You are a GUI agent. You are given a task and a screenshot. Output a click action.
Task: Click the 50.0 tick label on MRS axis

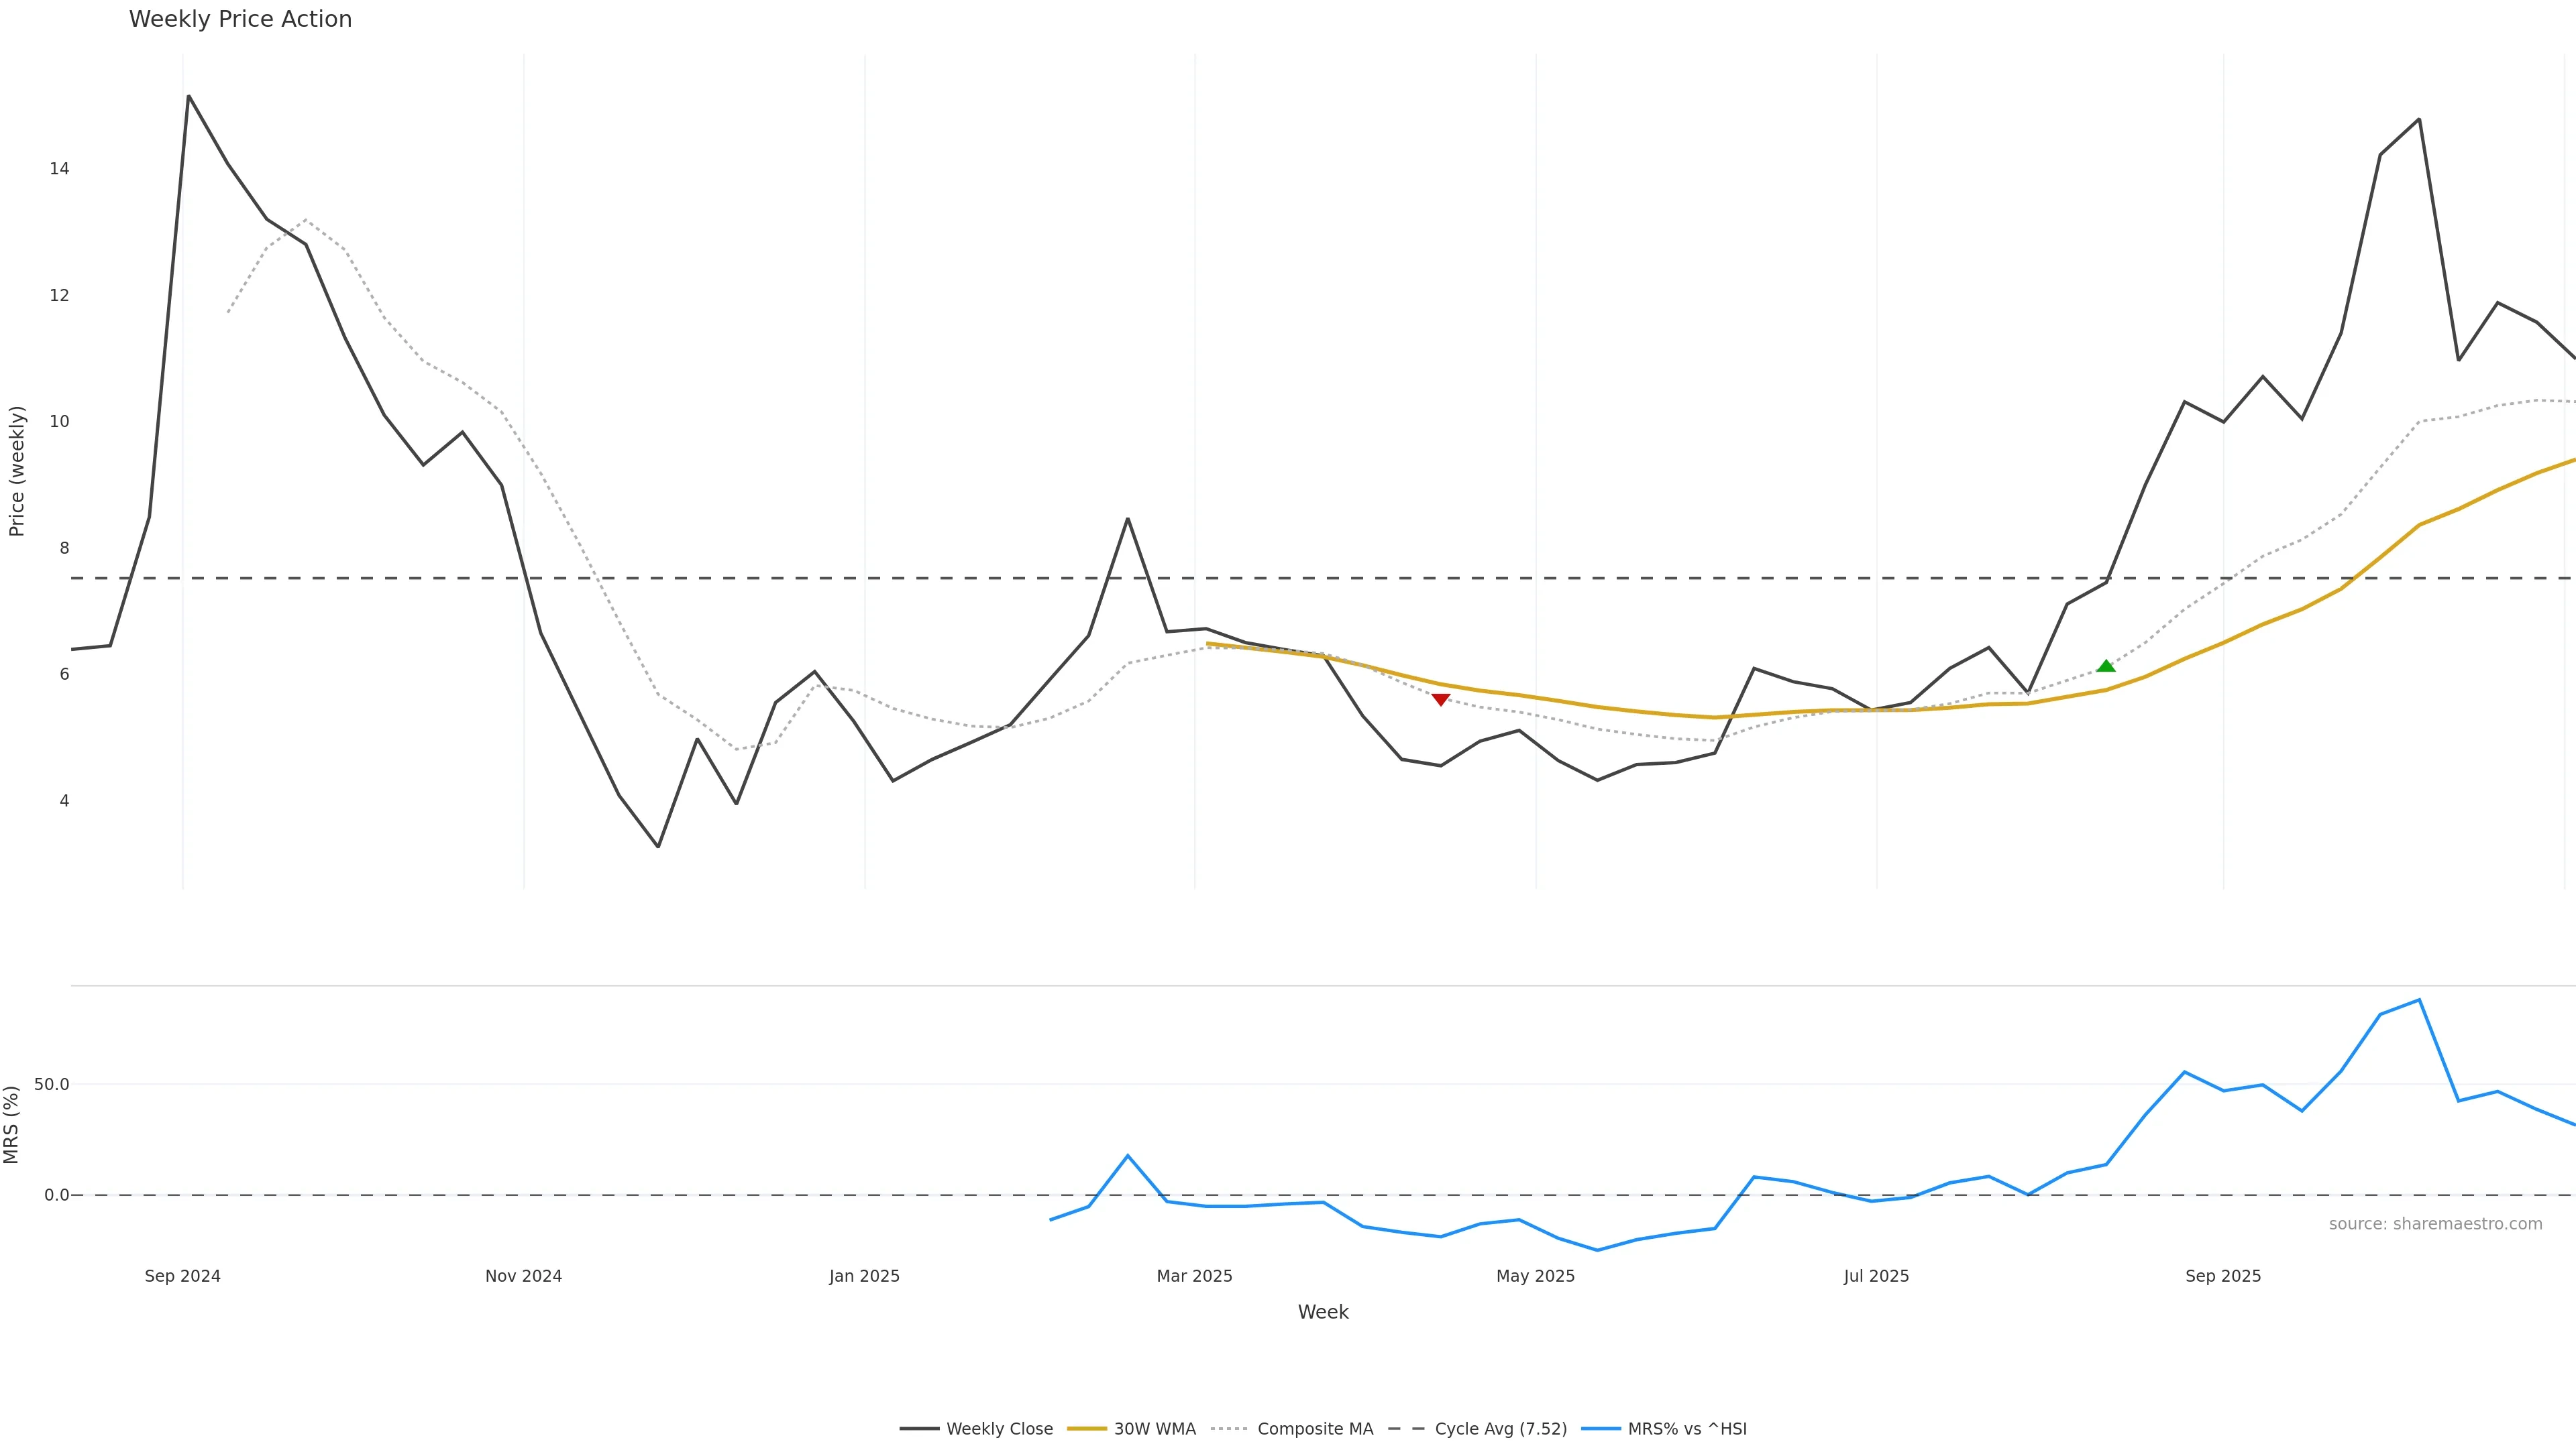tap(51, 1084)
